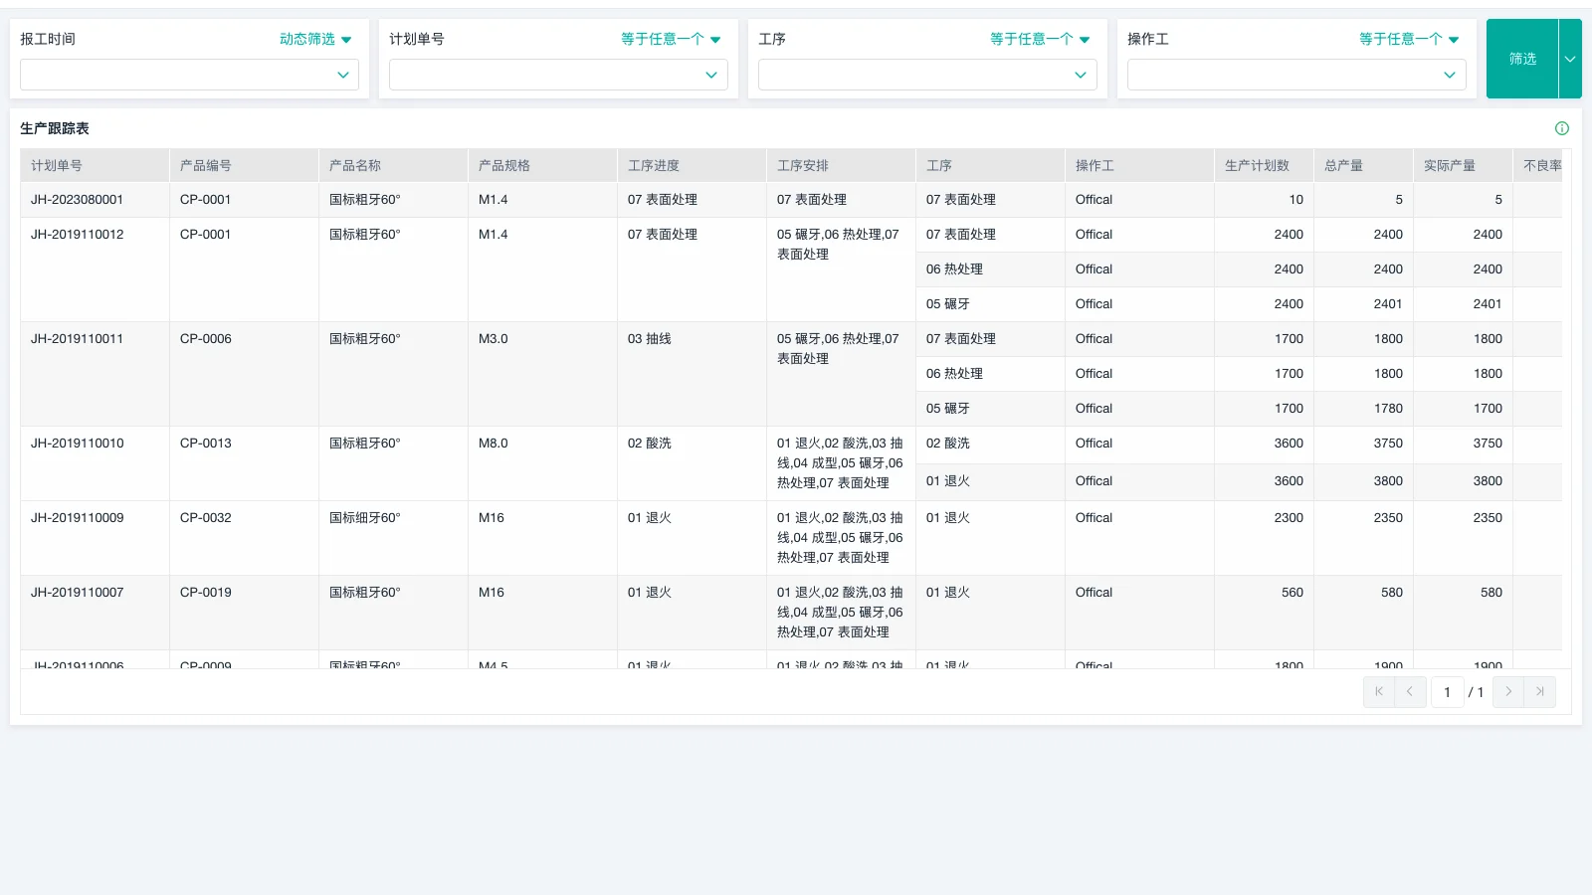1592x895 pixels.
Task: Jump to the first page icon
Action: [x=1378, y=691]
